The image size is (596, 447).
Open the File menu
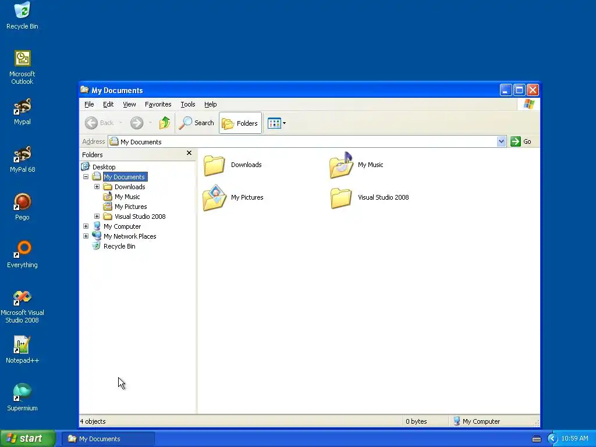click(x=89, y=104)
